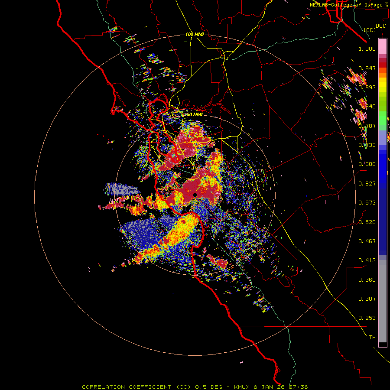
Task: Click the black radar site dot
Action: (x=195, y=195)
